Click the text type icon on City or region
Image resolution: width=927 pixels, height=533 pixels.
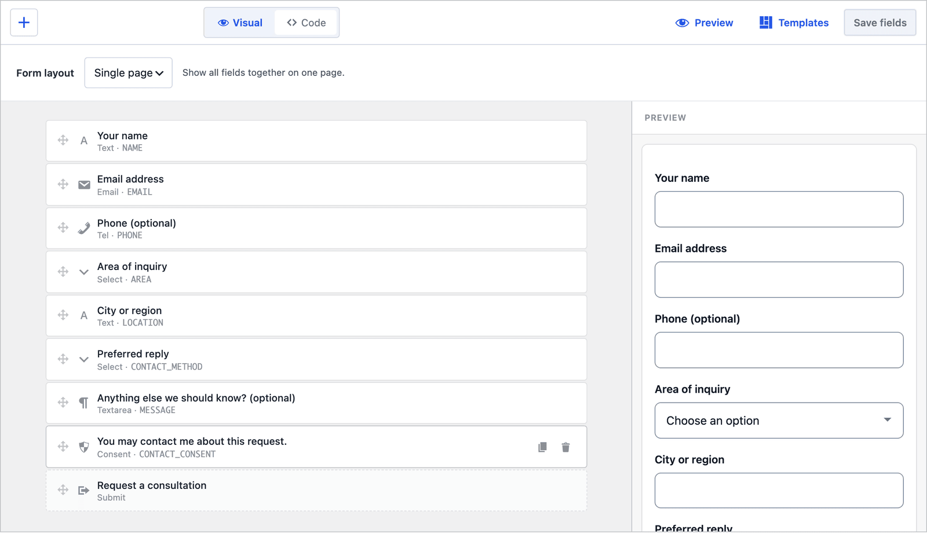tap(84, 316)
